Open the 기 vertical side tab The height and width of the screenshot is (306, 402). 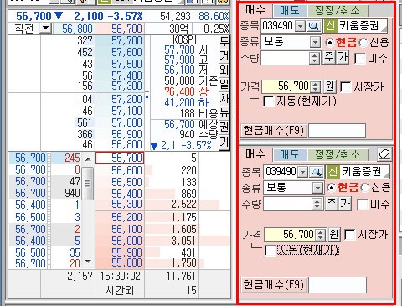pyautogui.click(x=224, y=143)
